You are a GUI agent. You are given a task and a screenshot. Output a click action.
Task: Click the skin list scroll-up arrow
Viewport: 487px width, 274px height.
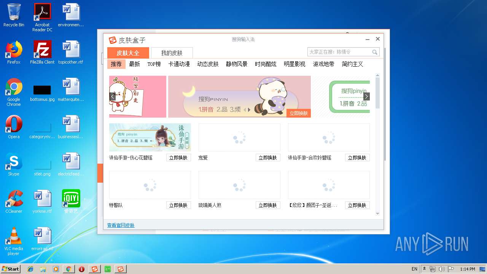(377, 75)
